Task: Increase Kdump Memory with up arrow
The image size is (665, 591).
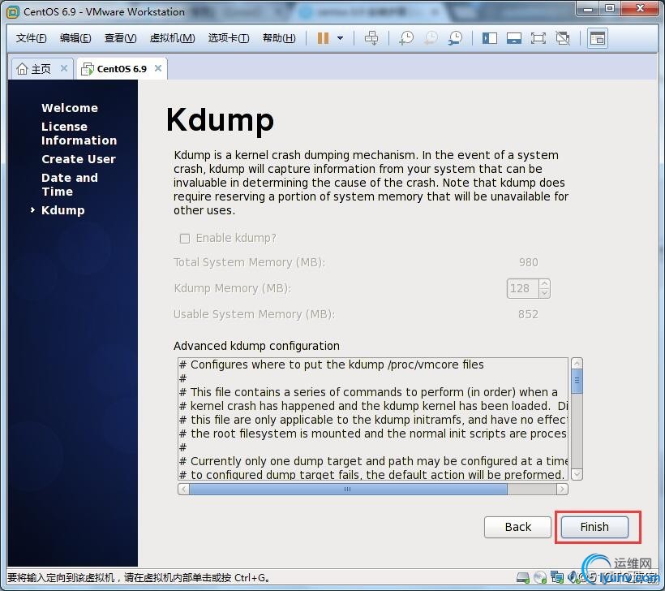Action: click(544, 283)
